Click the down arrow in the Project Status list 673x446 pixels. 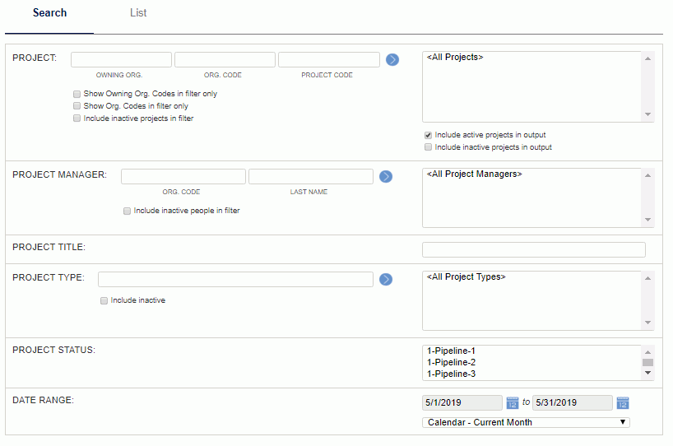click(647, 373)
